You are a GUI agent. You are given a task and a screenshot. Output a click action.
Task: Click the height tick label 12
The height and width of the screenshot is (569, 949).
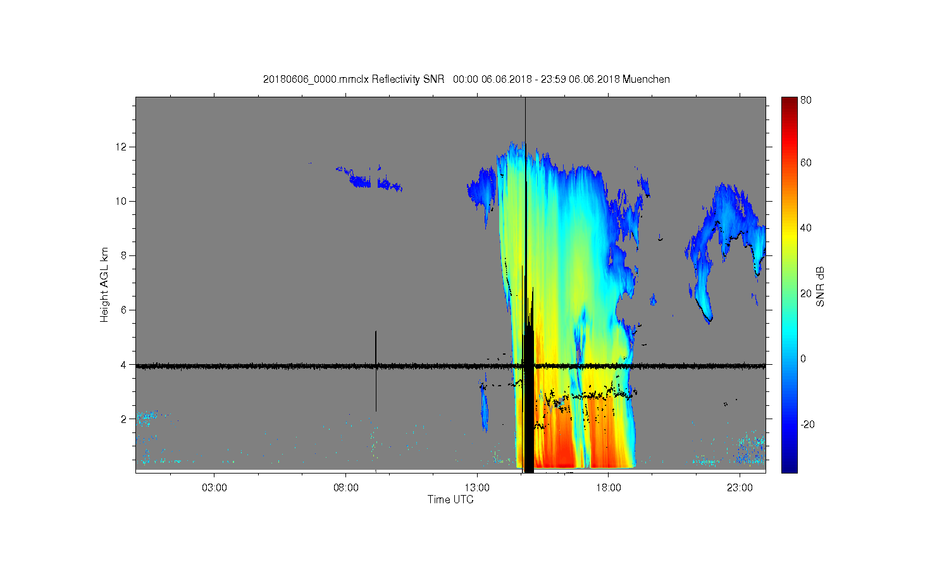[x=122, y=147]
